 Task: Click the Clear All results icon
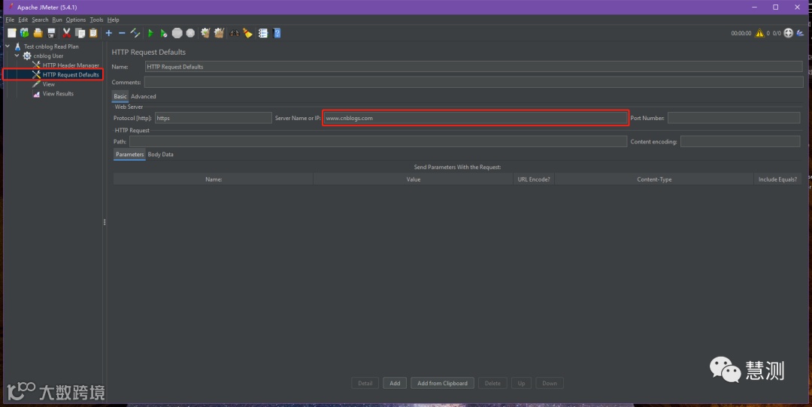[219, 33]
